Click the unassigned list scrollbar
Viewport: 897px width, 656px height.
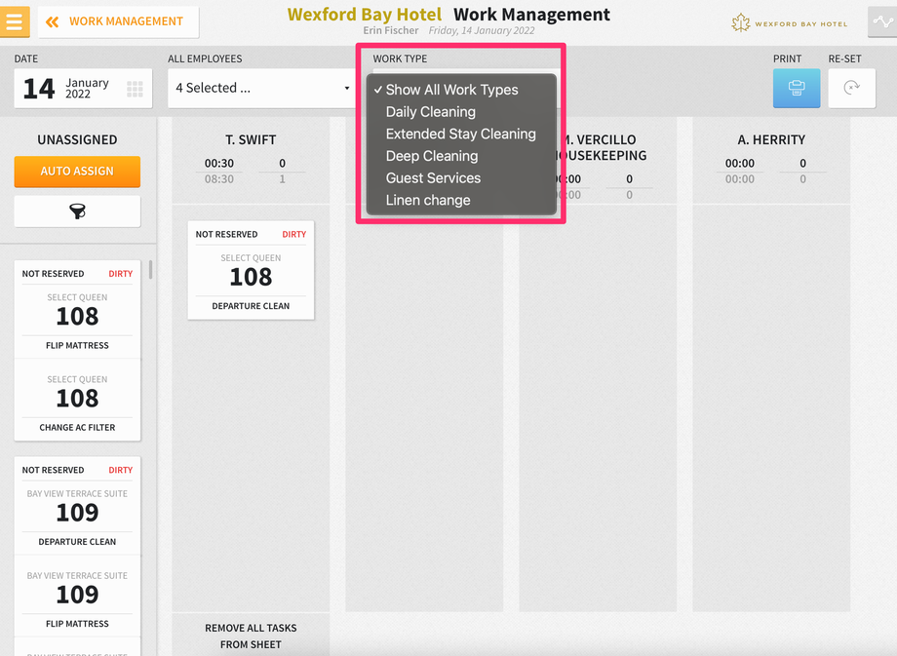(x=151, y=269)
